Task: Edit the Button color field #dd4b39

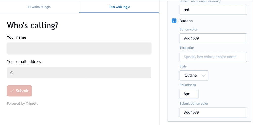Action: (x=213, y=38)
